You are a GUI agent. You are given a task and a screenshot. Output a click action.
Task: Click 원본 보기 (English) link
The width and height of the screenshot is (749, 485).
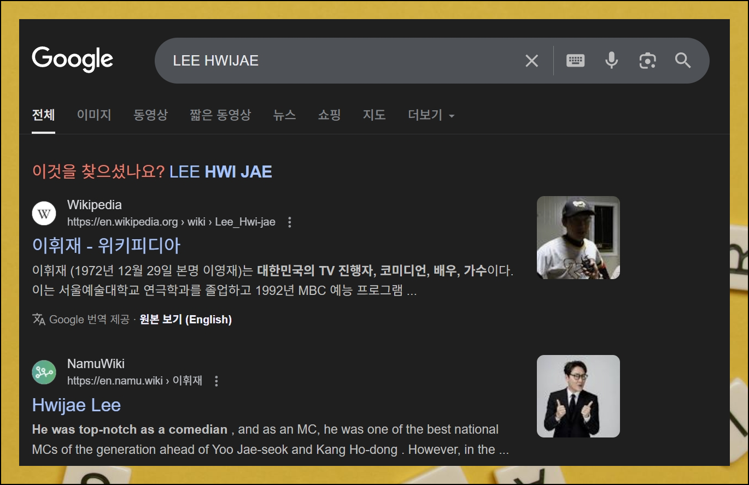186,320
